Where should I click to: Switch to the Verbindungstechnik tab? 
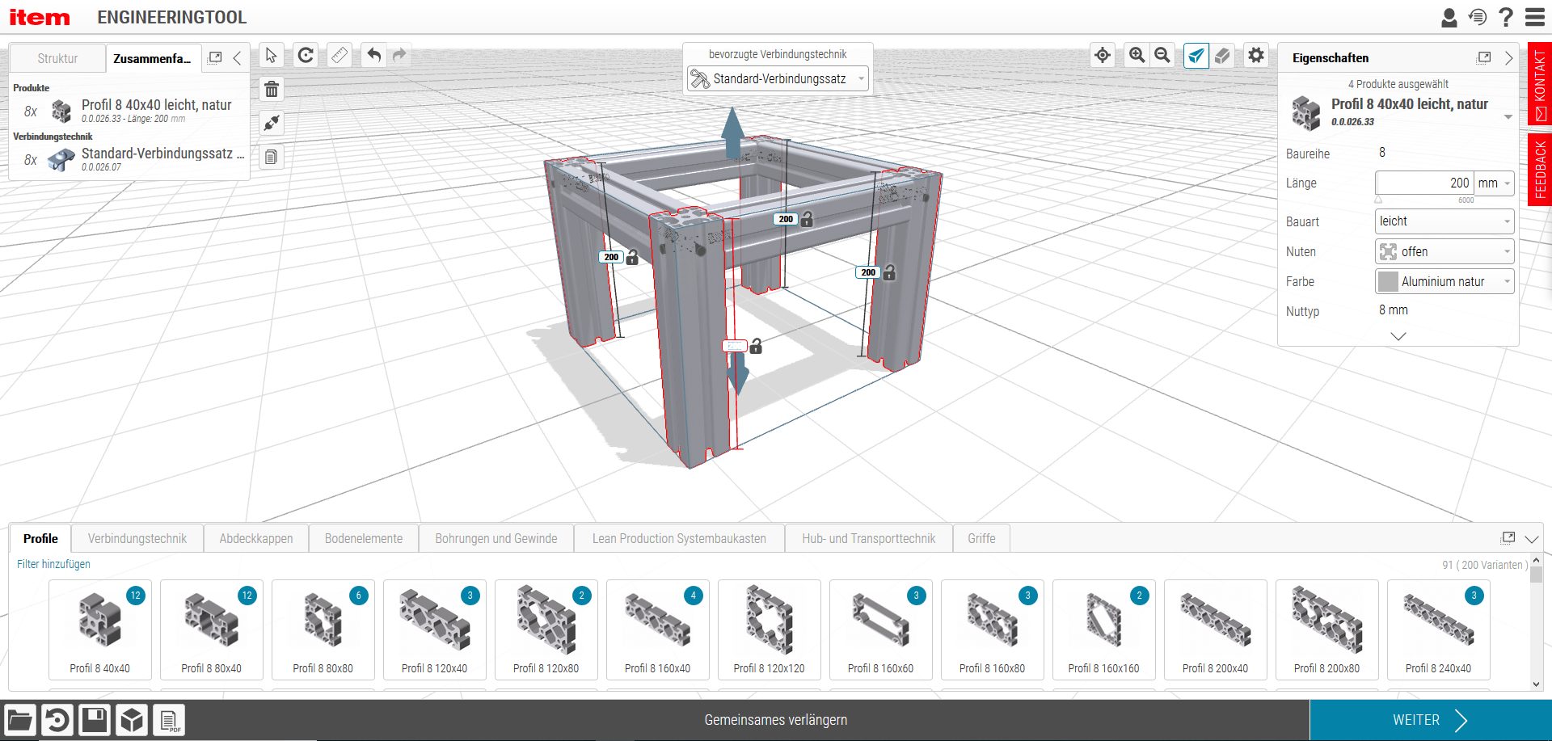[137, 538]
